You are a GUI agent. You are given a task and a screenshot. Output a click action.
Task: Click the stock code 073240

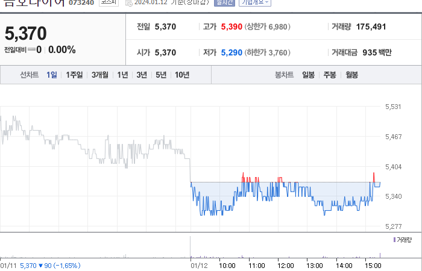[x=81, y=2]
